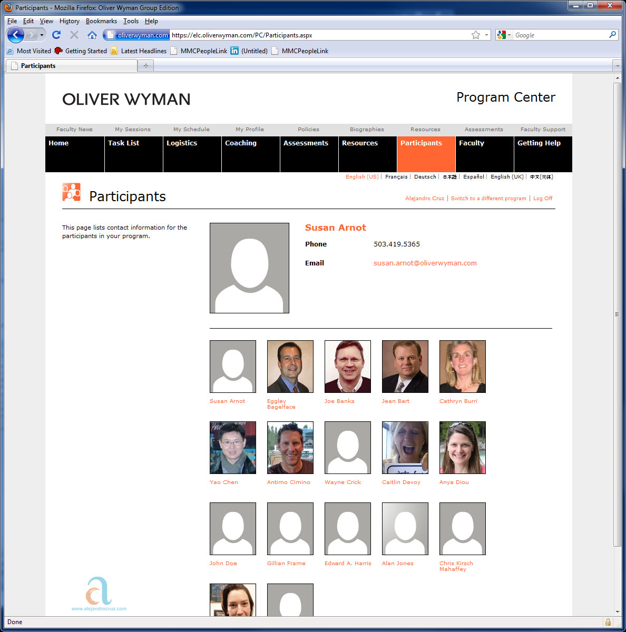Image resolution: width=626 pixels, height=632 pixels.
Task: Click the browser Back arrow button
Action: (16, 35)
